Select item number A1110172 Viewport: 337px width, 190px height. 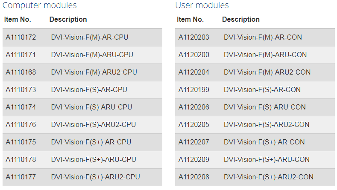click(x=21, y=37)
